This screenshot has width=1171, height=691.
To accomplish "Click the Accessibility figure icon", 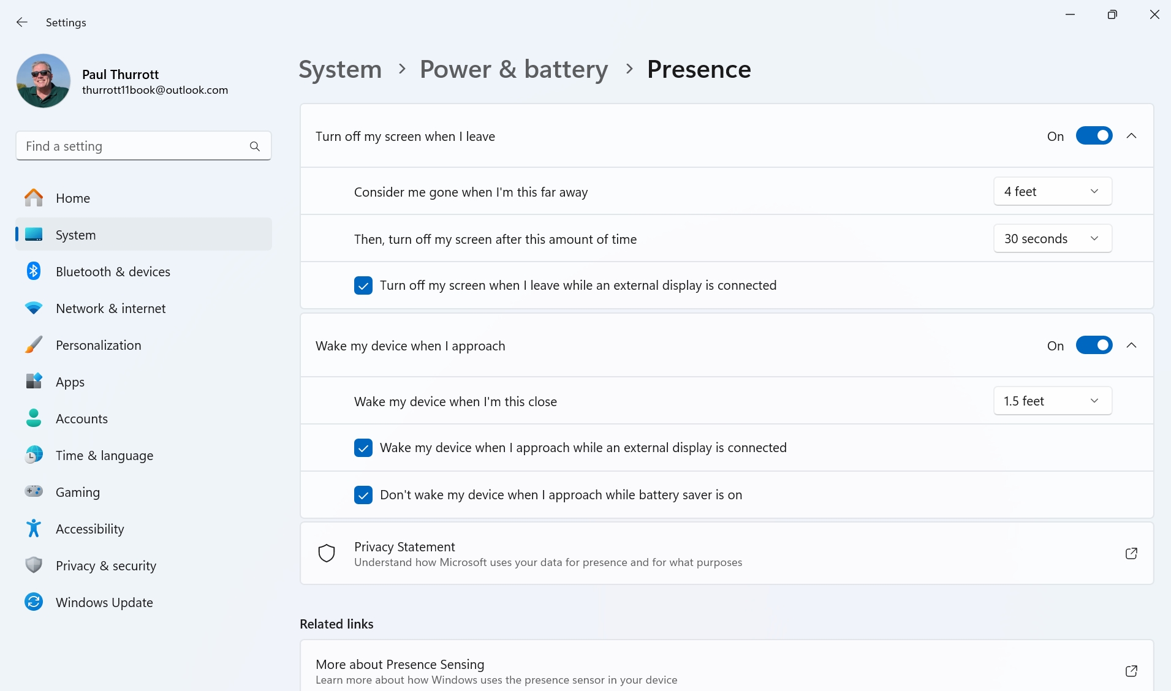I will point(34,529).
